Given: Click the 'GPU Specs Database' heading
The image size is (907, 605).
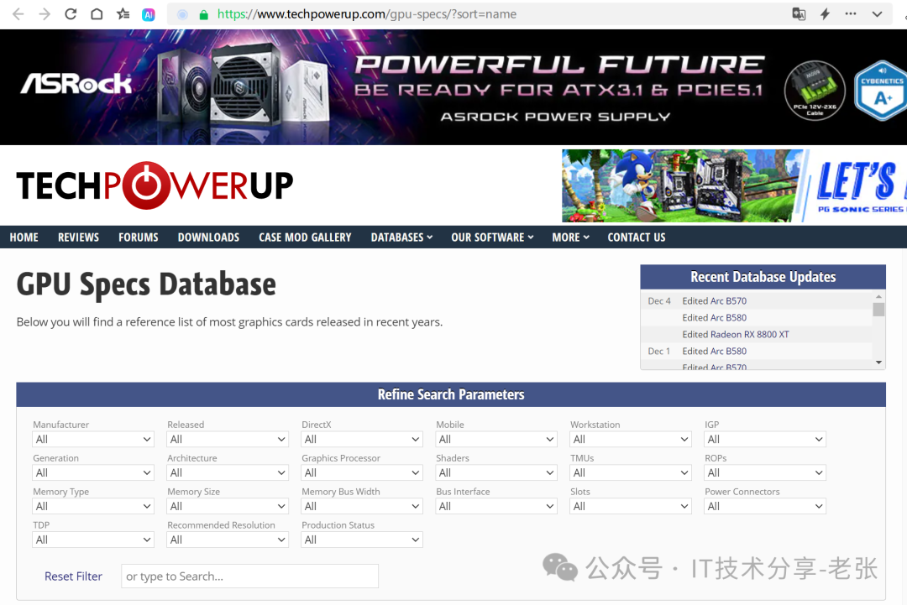Looking at the screenshot, I should pos(146,284).
